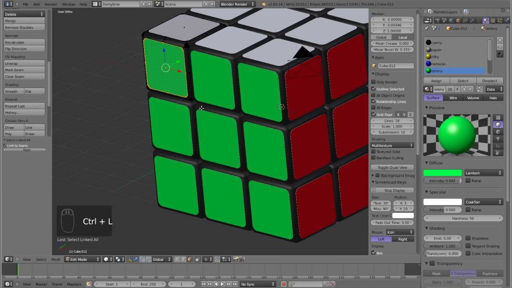
Task: Open the Multitexture shading dropdown
Action: (x=392, y=145)
